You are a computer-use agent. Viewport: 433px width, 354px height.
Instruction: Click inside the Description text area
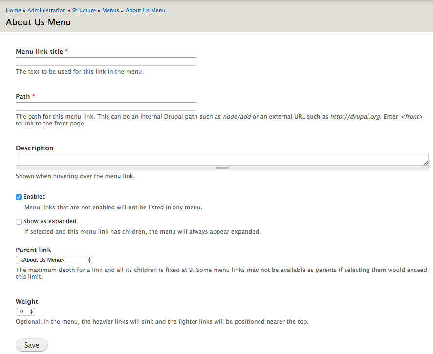coord(220,159)
